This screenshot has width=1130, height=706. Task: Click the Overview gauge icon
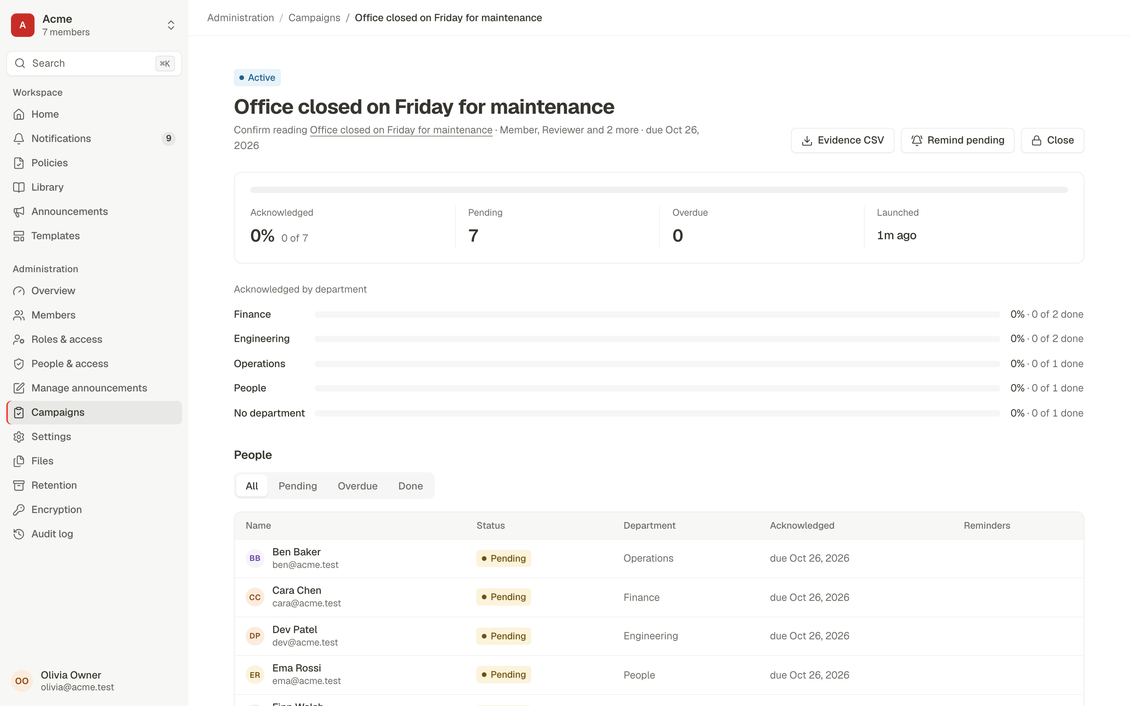click(19, 291)
